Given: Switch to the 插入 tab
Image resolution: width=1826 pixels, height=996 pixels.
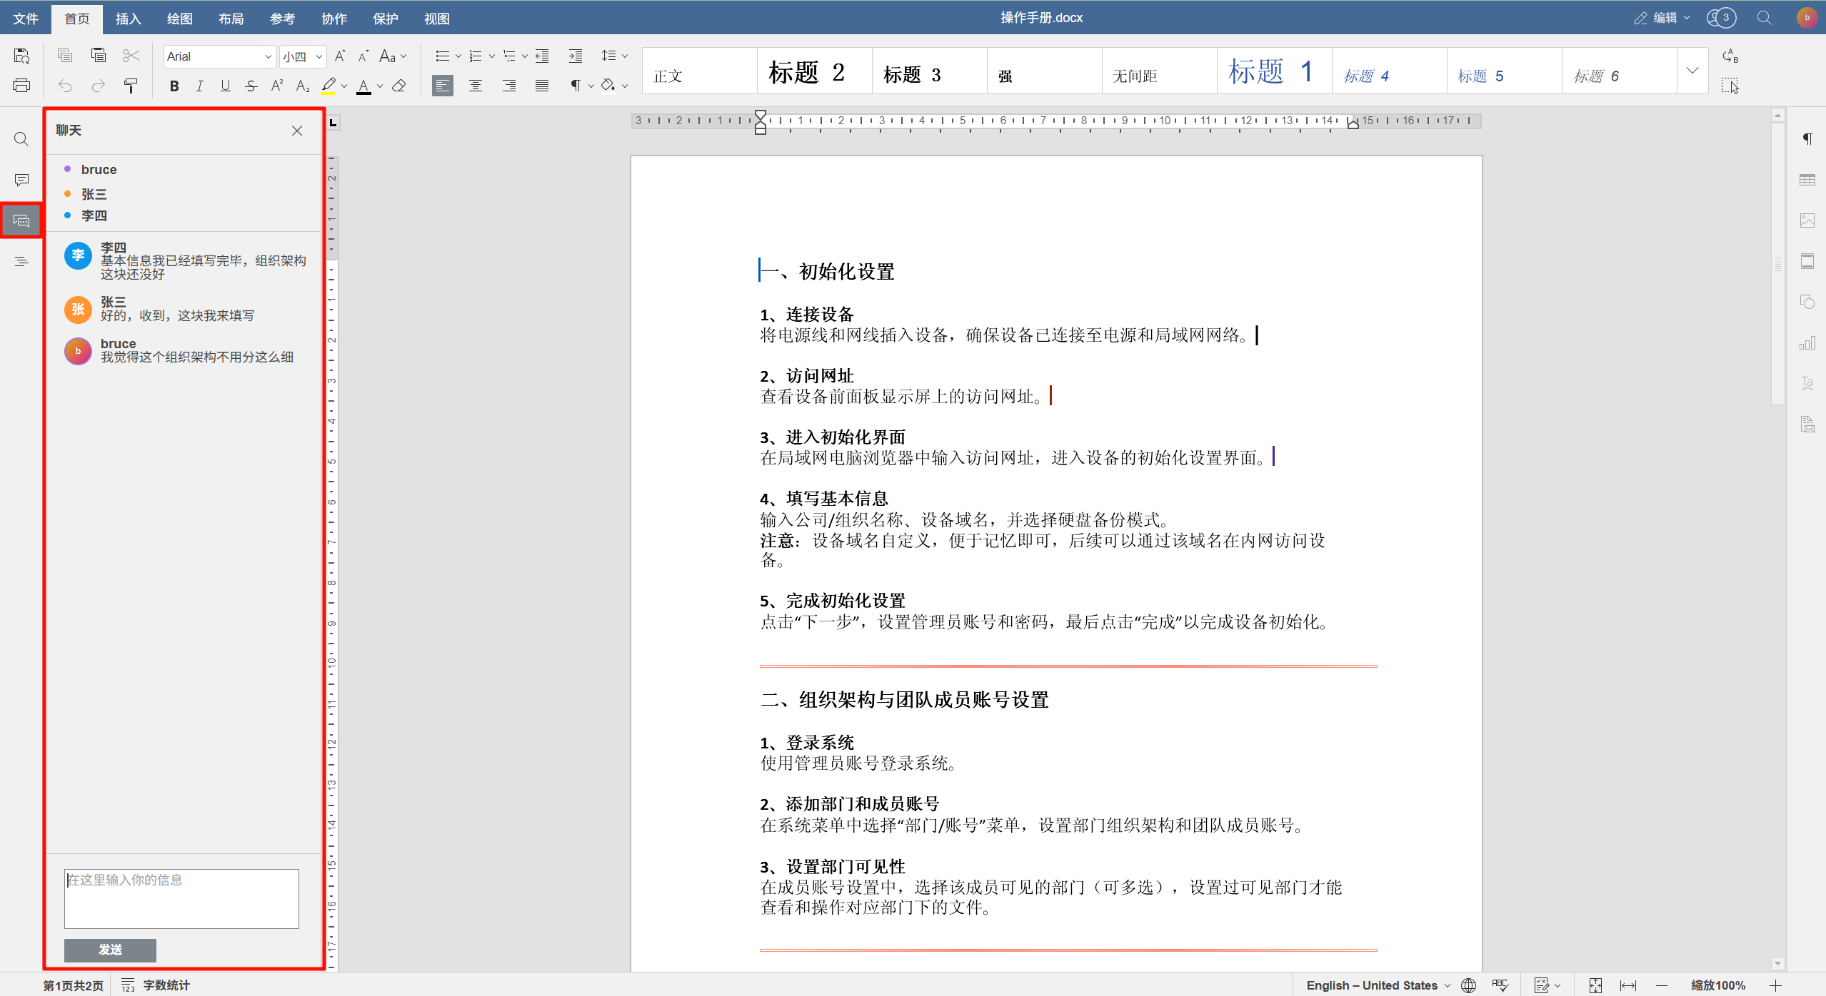Looking at the screenshot, I should (128, 19).
